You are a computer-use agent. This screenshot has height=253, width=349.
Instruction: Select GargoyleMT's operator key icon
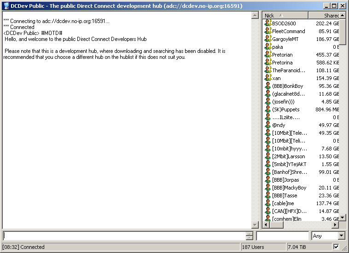(268, 39)
